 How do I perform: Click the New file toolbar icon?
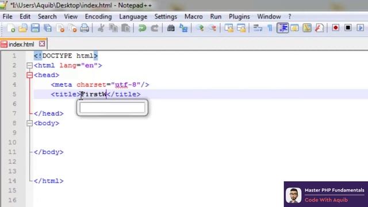pyautogui.click(x=11, y=28)
